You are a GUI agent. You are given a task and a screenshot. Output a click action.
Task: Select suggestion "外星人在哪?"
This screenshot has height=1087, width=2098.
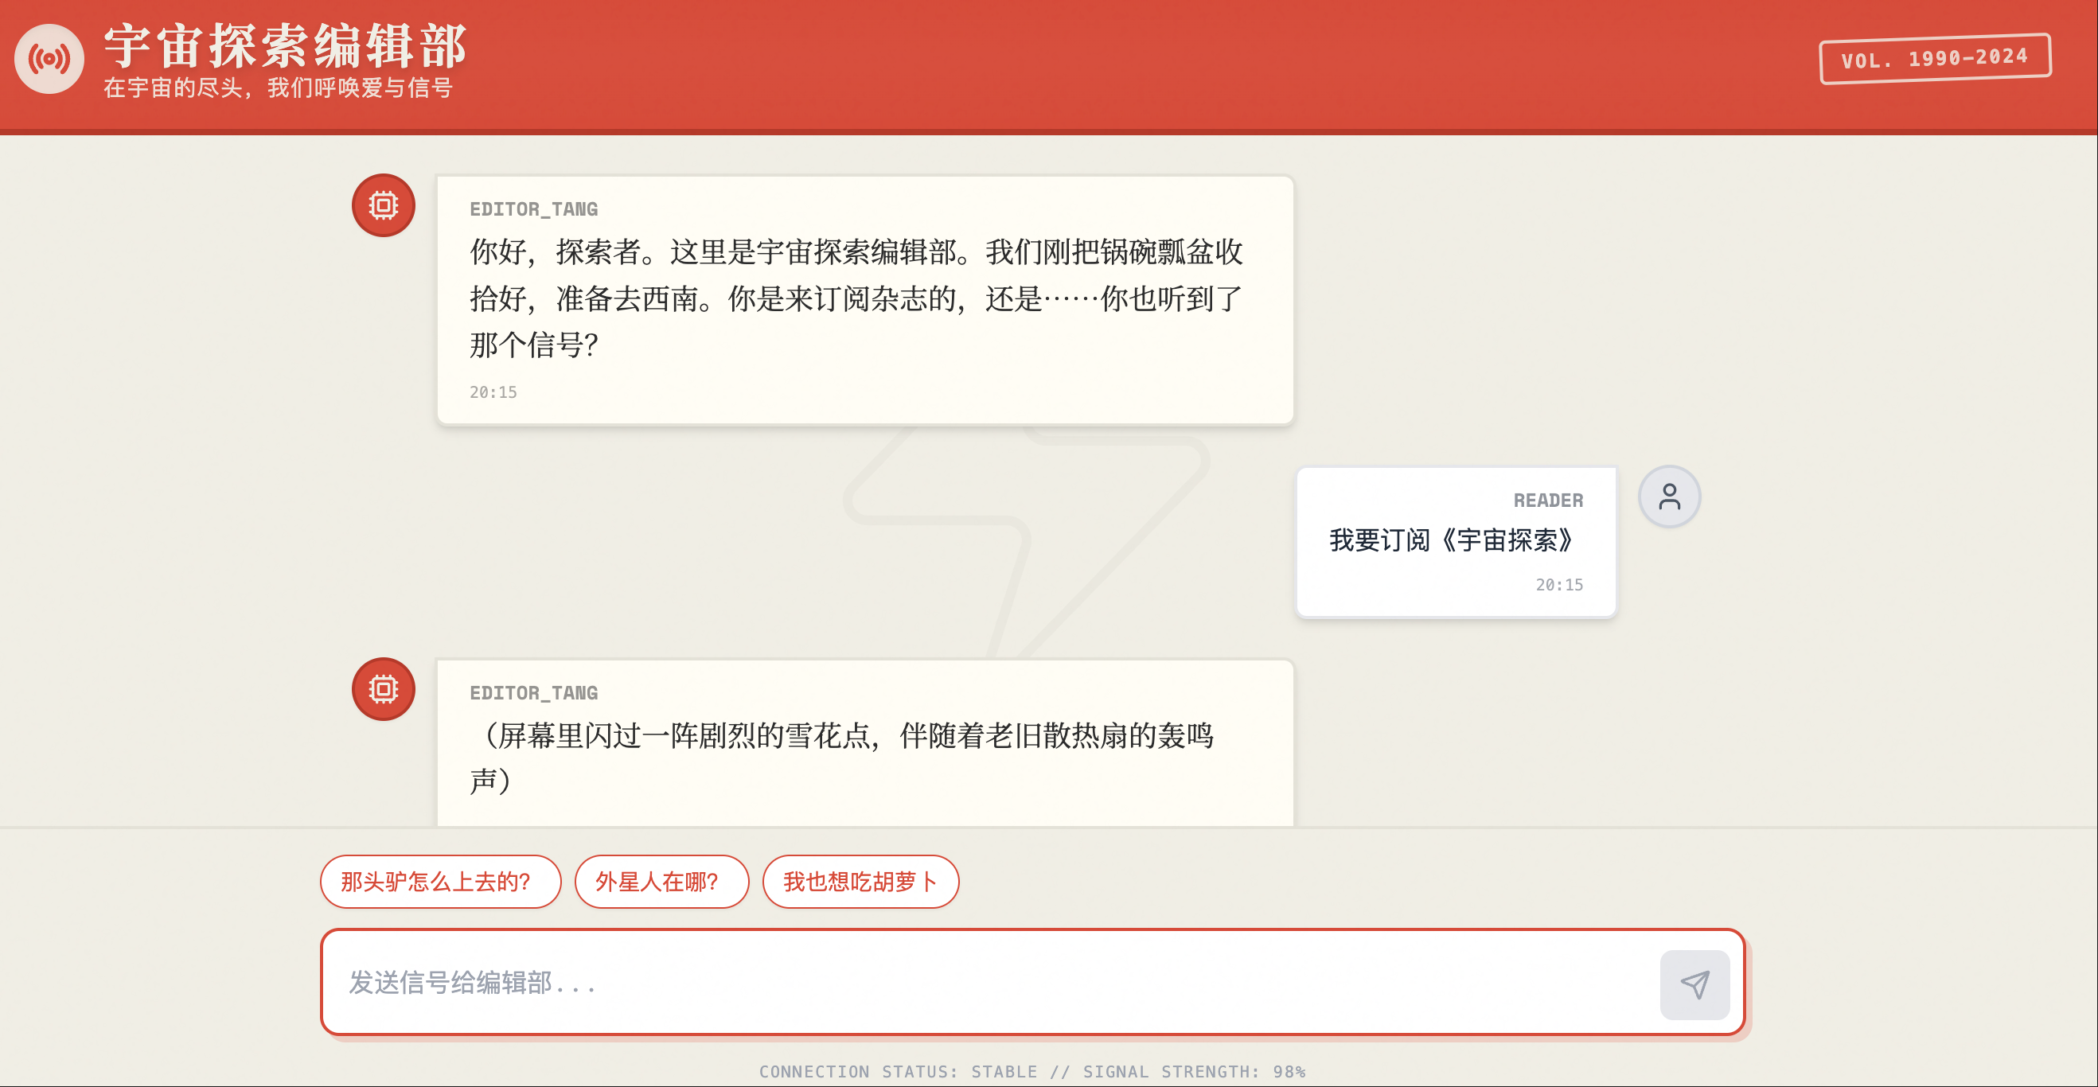pyautogui.click(x=661, y=881)
